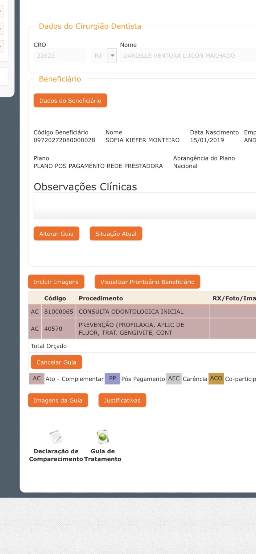Click the gray AEC Carência swatch
256x554 pixels.
point(174,378)
